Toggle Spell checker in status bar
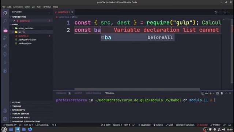Viewport: 234px width, 132px height. (x=169, y=125)
